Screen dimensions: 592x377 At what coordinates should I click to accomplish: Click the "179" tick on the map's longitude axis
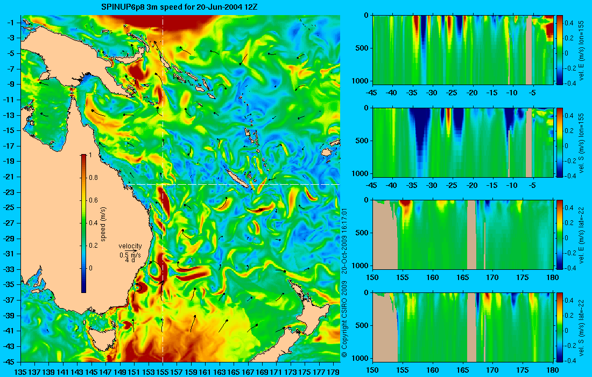pyautogui.click(x=333, y=372)
